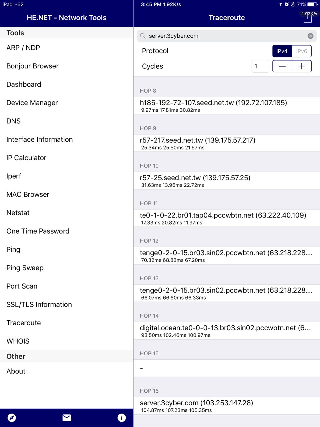Viewport: 320px width, 427px height.
Task: Open the Port Scan tool
Action: coord(22,286)
